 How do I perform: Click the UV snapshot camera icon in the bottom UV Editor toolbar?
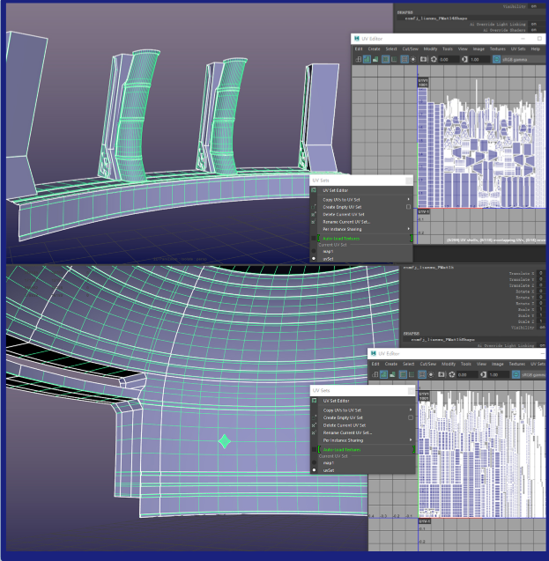click(x=441, y=375)
